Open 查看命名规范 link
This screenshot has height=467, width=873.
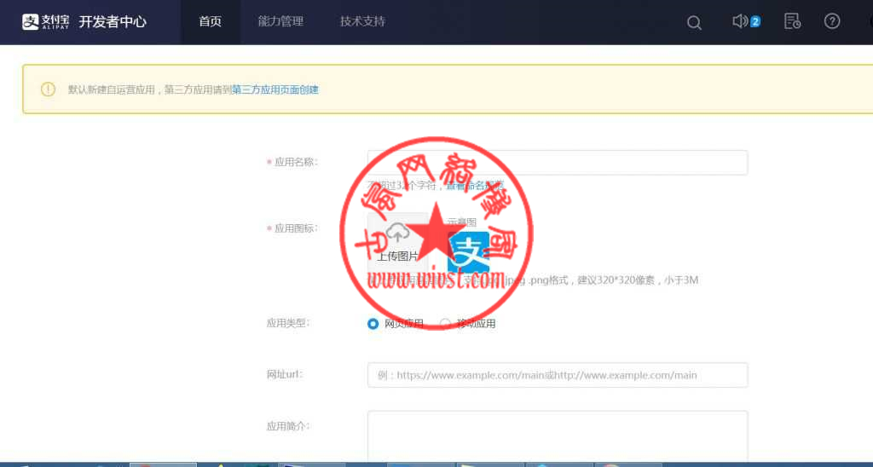coord(476,186)
